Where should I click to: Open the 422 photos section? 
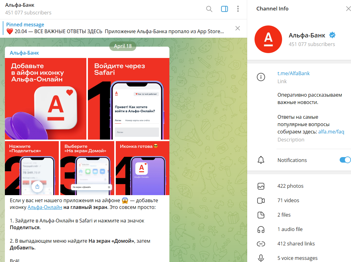[290, 186]
